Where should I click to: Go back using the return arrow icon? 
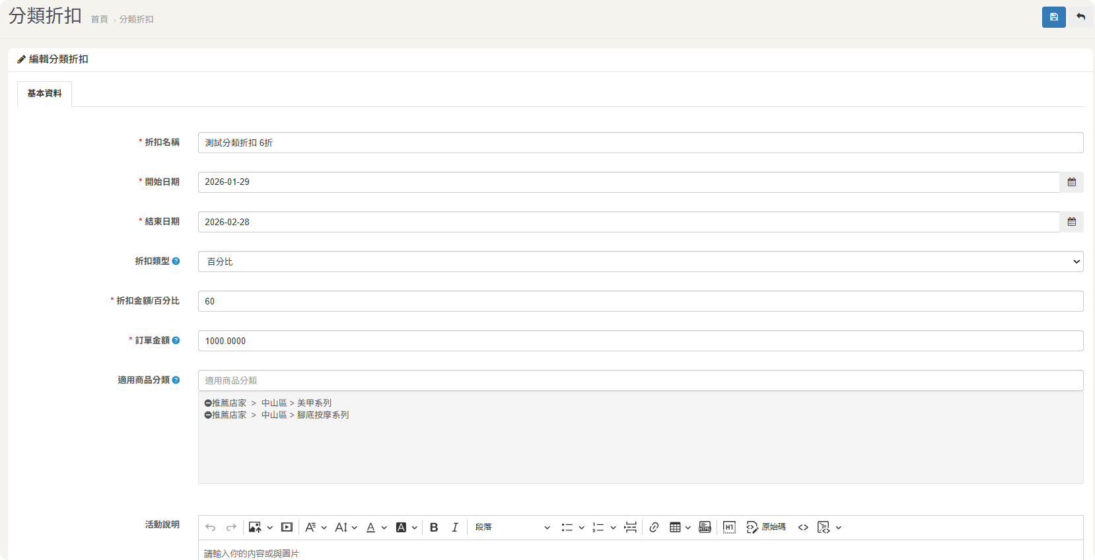[1080, 17]
